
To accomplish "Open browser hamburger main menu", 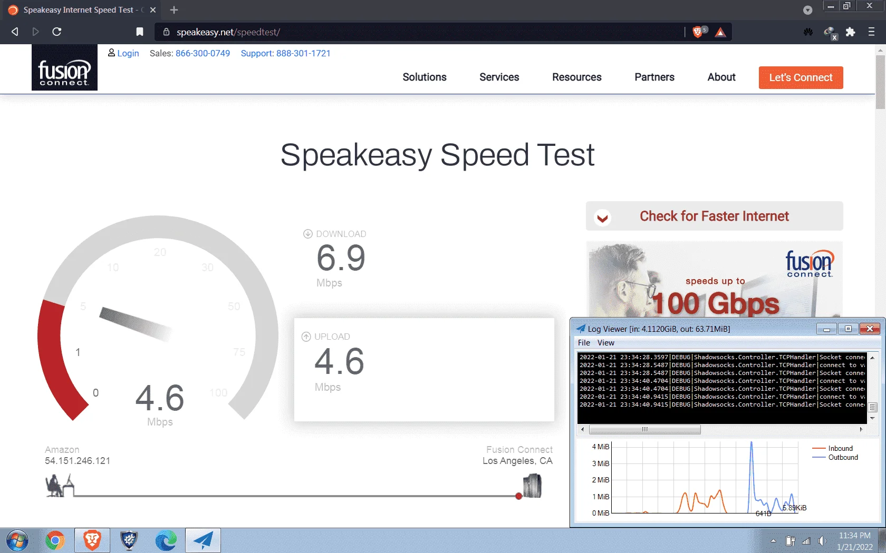I will (871, 32).
